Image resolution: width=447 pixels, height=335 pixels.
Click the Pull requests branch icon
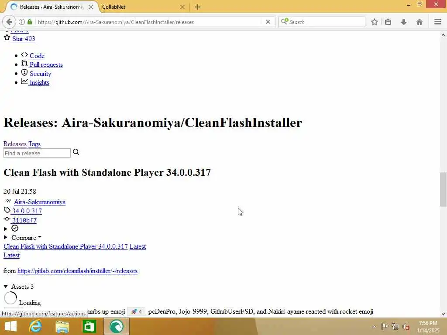24,64
